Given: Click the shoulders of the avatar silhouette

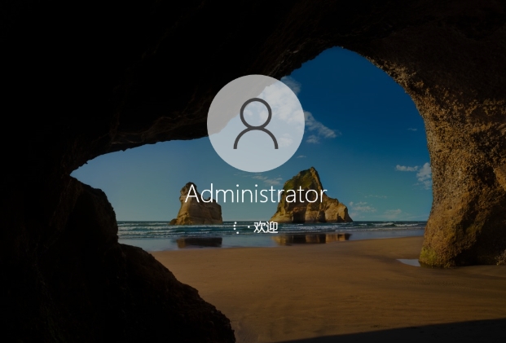Looking at the screenshot, I should point(255,139).
